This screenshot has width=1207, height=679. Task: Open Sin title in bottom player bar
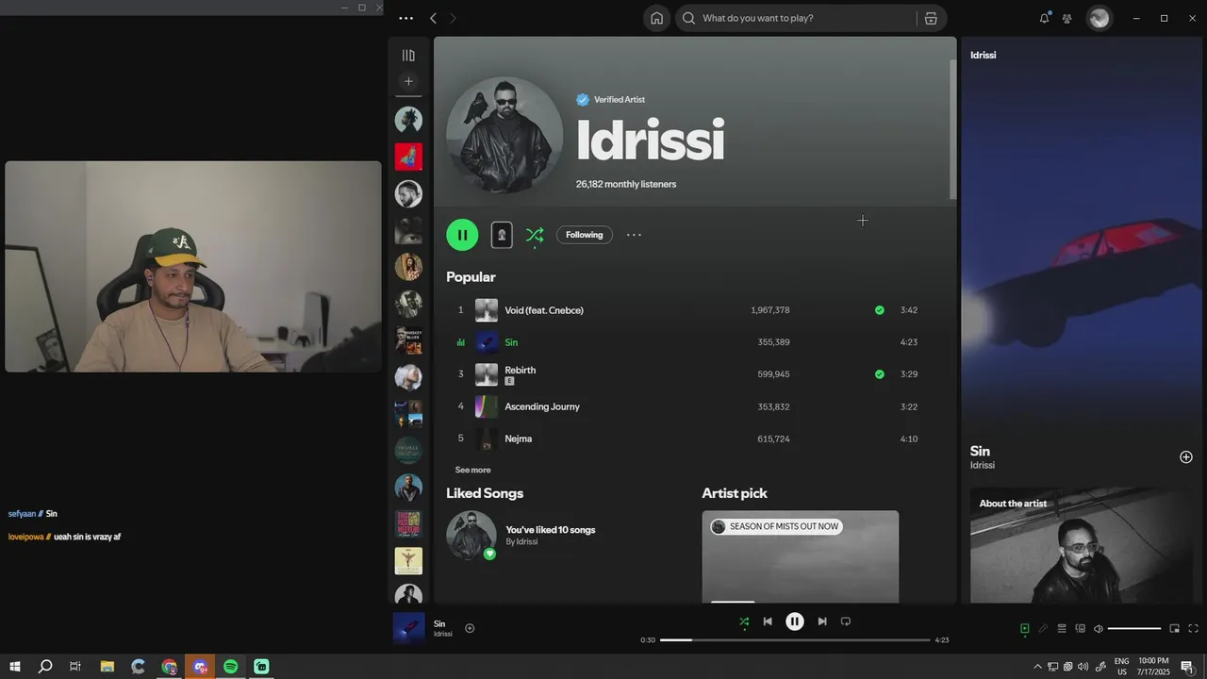pyautogui.click(x=439, y=623)
